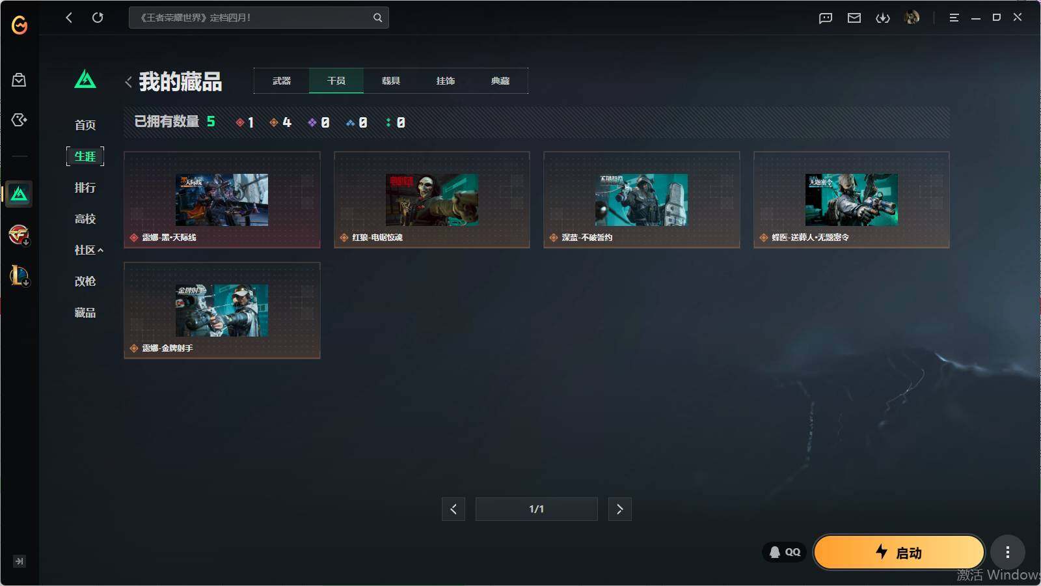Switch to the 武器 tab
1041x586 pixels.
pos(282,81)
